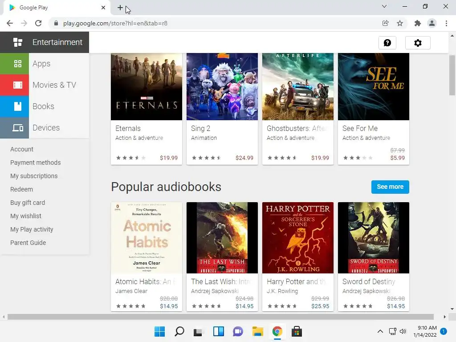
Task: Click the $5.99 price on See For Me
Action: point(397,158)
